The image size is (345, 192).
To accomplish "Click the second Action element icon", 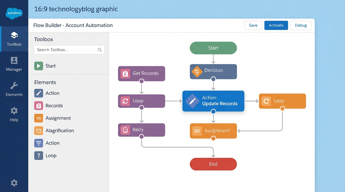I will tap(38, 143).
